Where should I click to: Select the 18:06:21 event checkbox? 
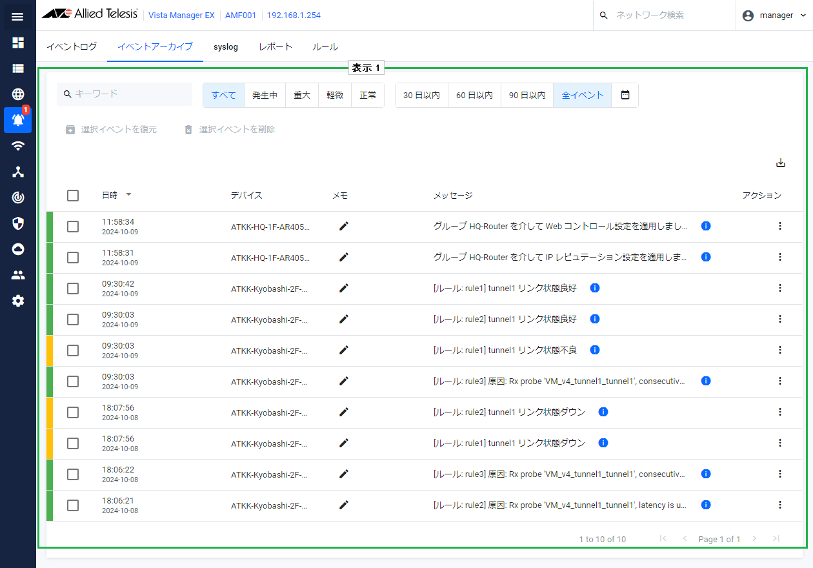(73, 505)
